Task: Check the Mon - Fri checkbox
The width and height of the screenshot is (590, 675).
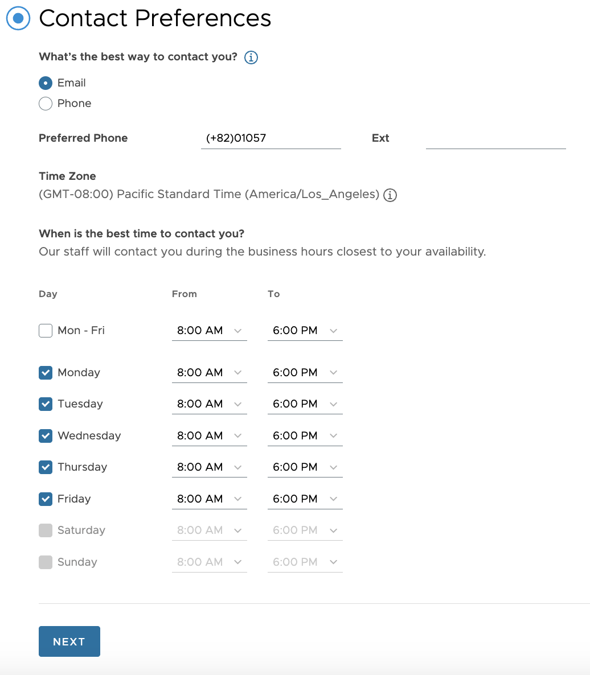Action: (46, 331)
